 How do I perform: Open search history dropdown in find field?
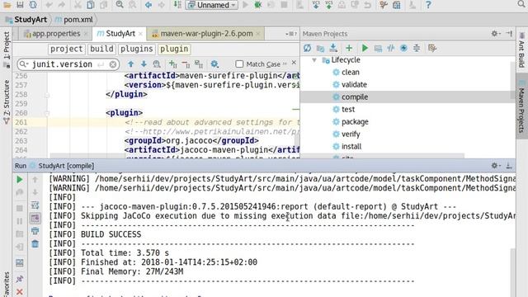click(x=23, y=64)
